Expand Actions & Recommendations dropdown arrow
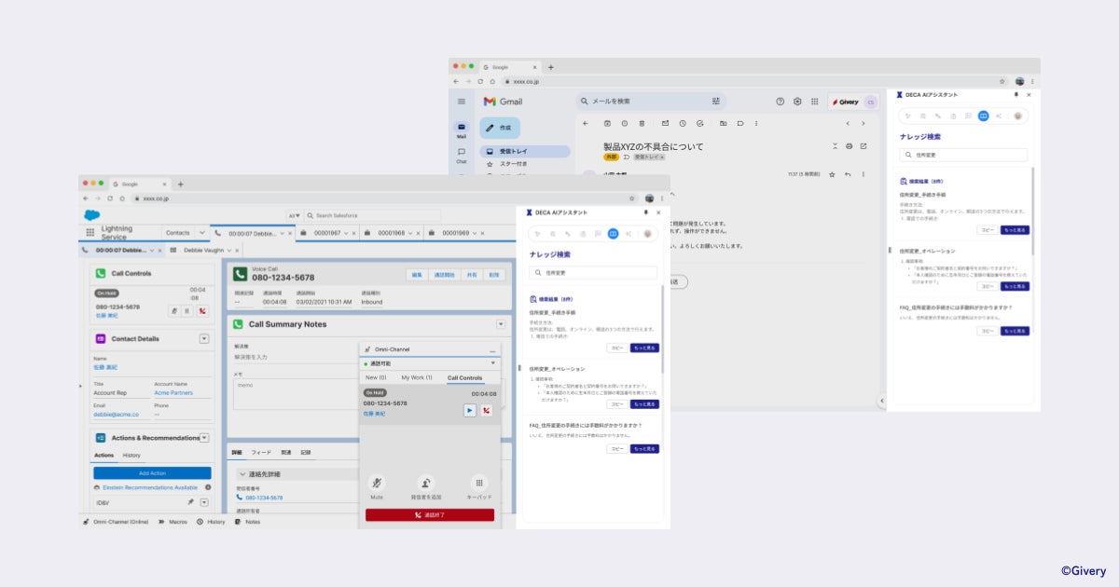 tap(204, 437)
